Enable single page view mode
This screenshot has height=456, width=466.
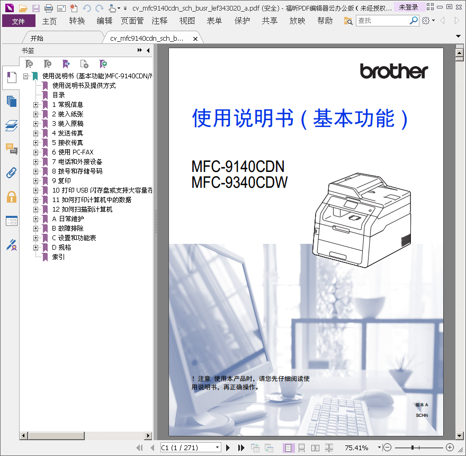click(x=288, y=448)
